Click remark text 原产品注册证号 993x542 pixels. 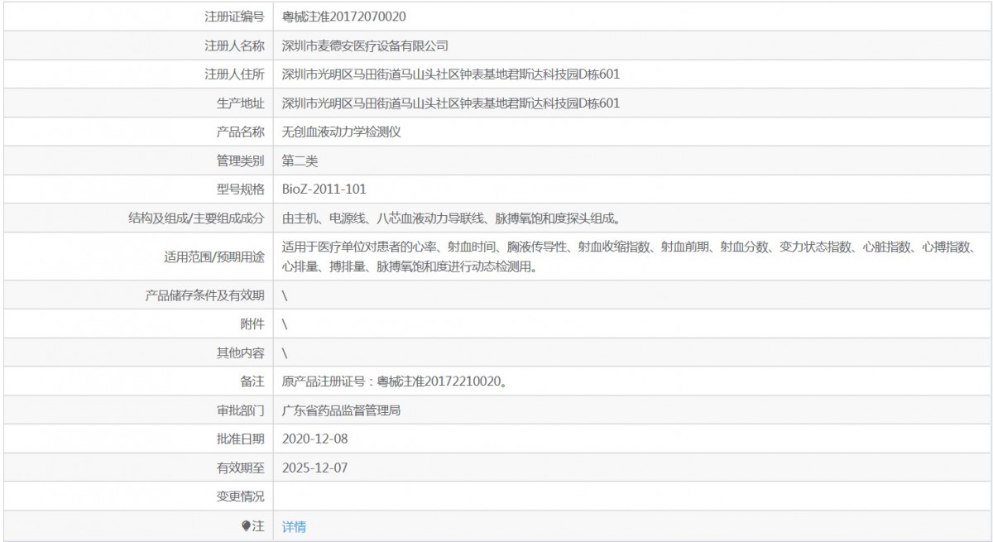click(394, 381)
